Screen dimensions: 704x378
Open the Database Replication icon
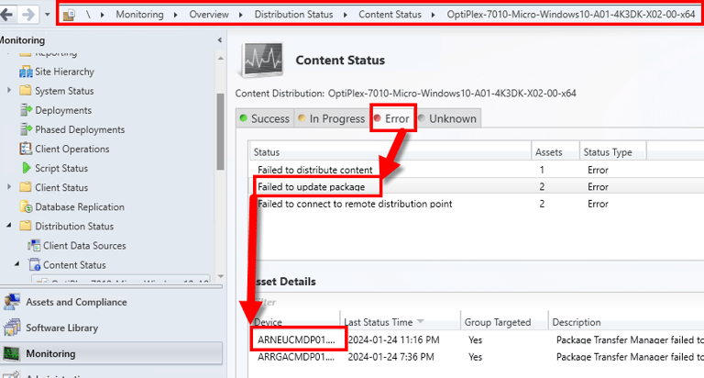tap(26, 206)
